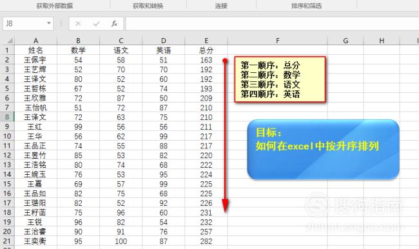This screenshot has width=419, height=249.
Task: Select the blue 目标 rounded shape
Action: (x=323, y=149)
